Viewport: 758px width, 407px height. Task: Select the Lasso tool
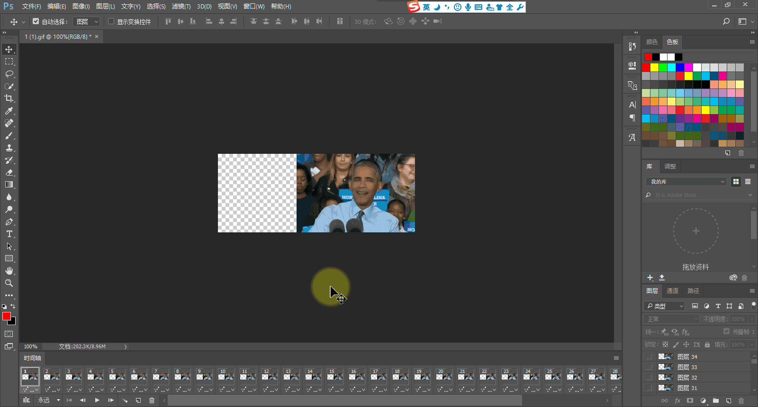(x=9, y=74)
